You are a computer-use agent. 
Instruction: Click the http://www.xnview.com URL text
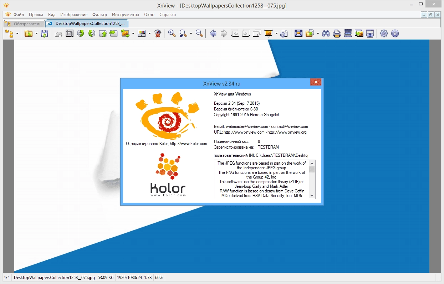click(244, 132)
